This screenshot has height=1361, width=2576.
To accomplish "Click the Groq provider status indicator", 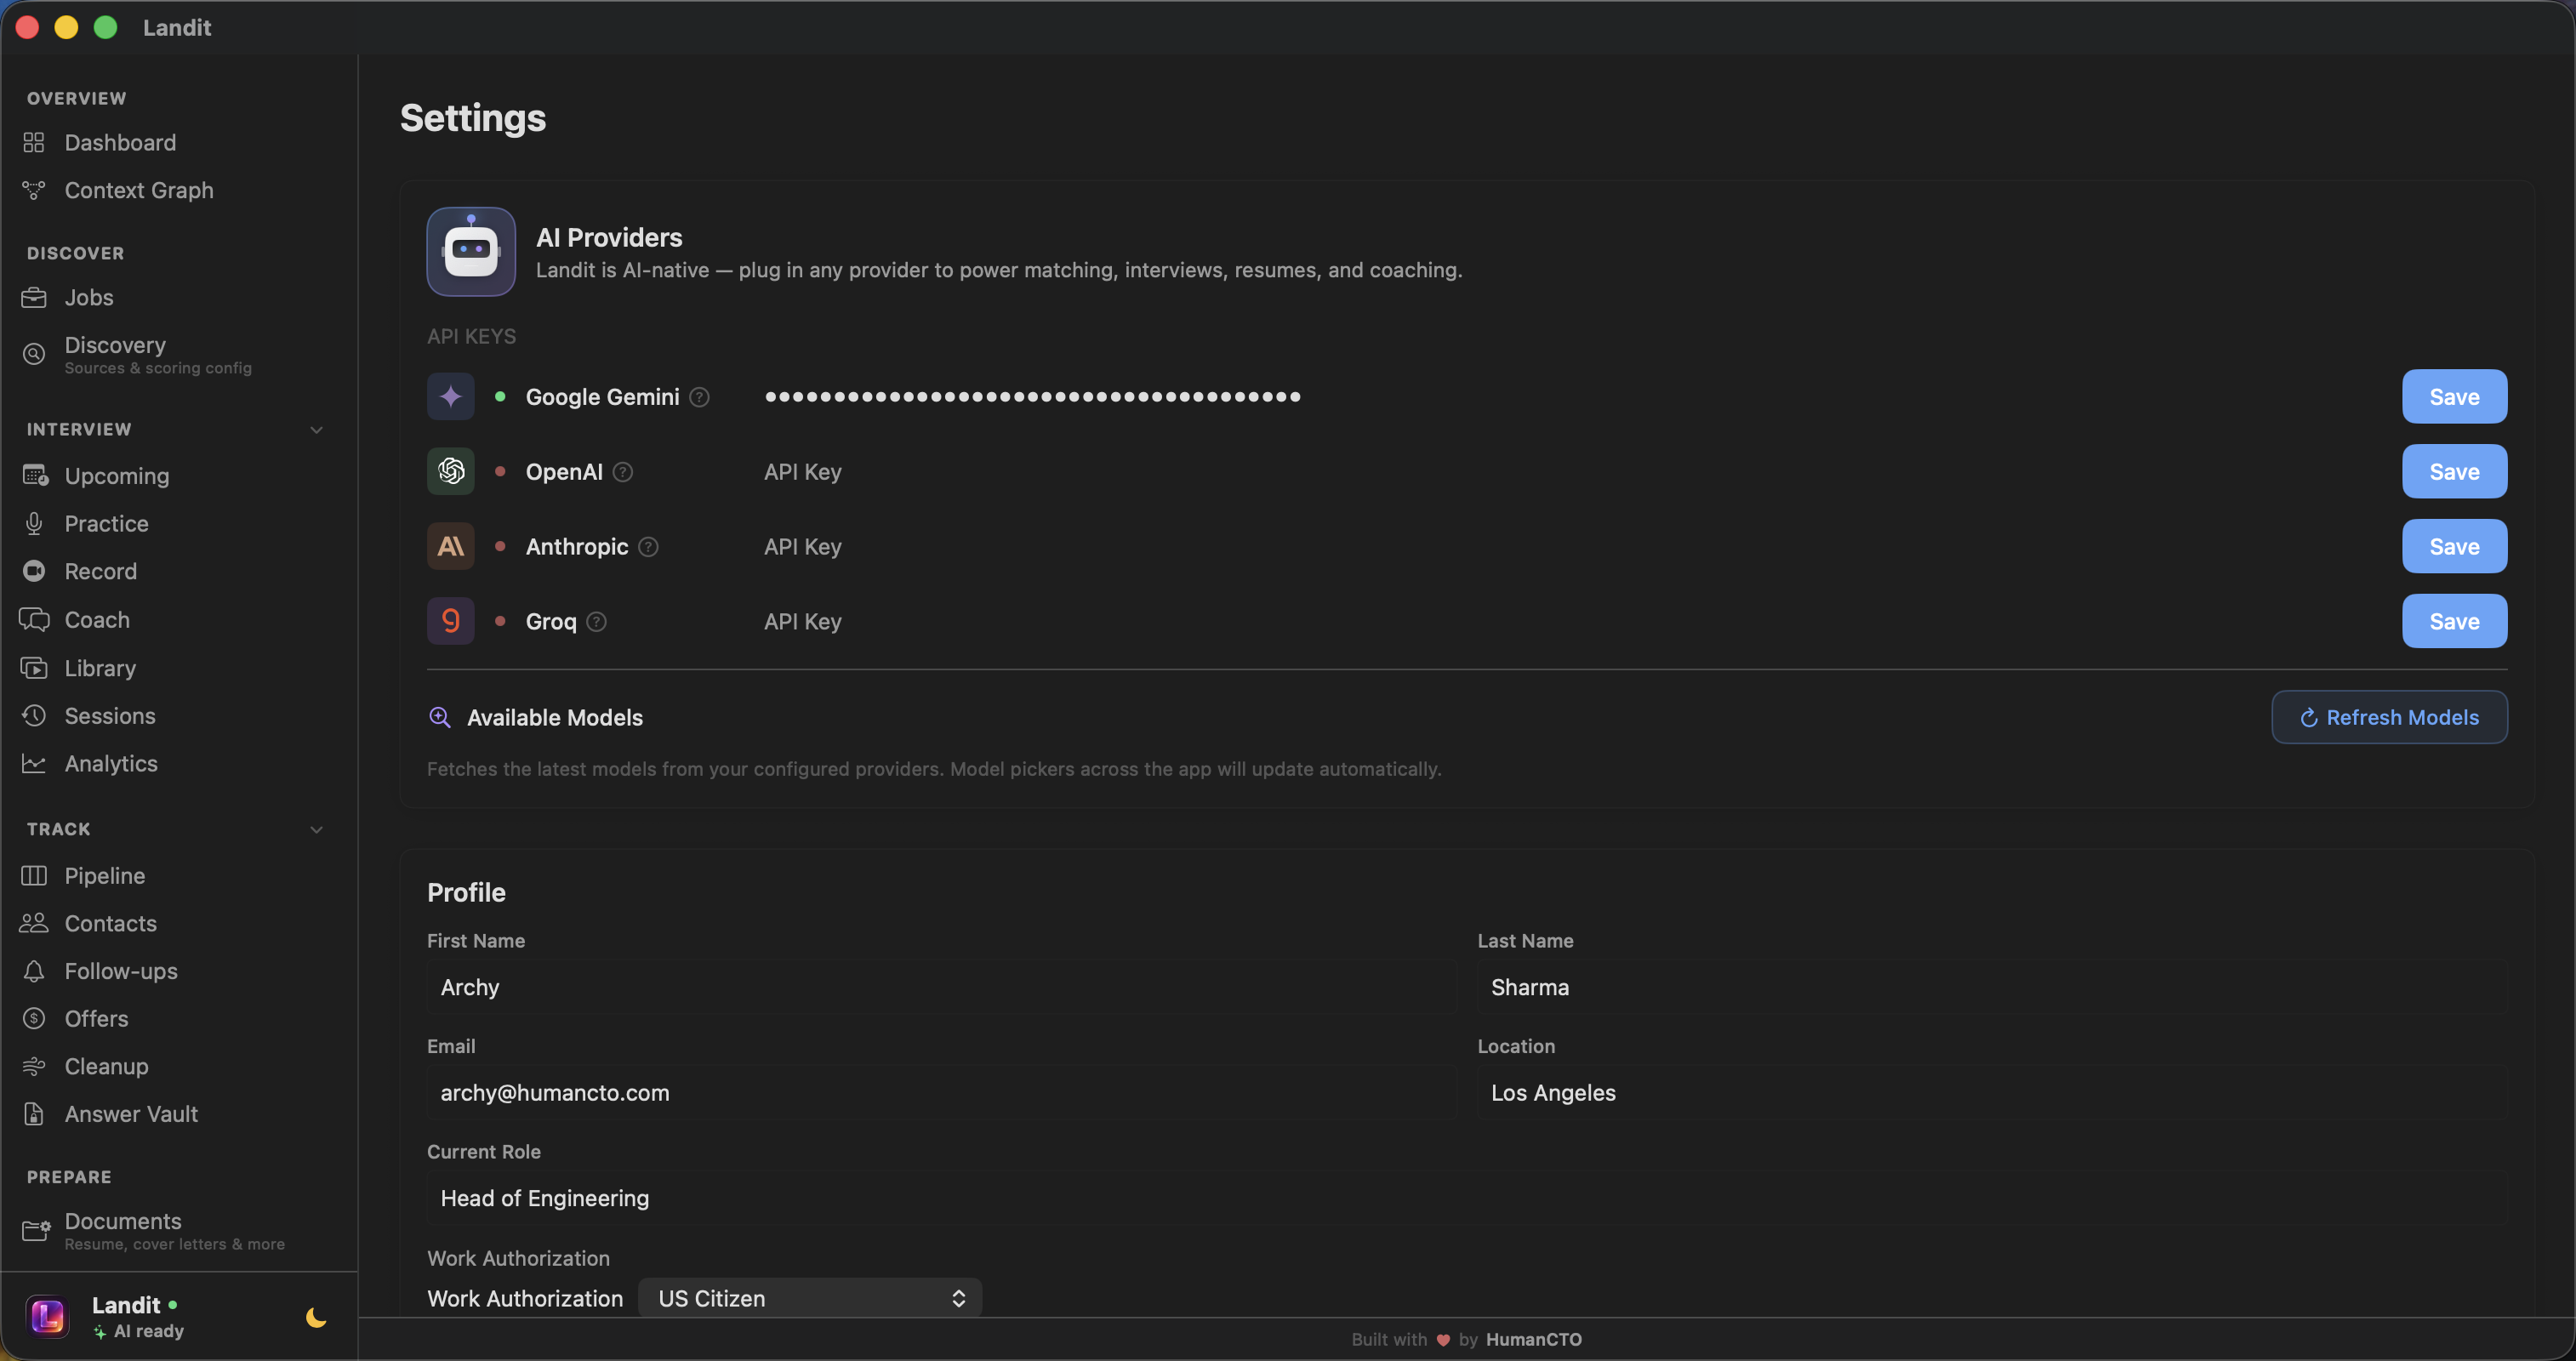I will coord(500,620).
